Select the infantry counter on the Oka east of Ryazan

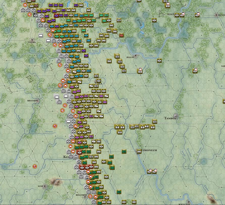(159, 61)
